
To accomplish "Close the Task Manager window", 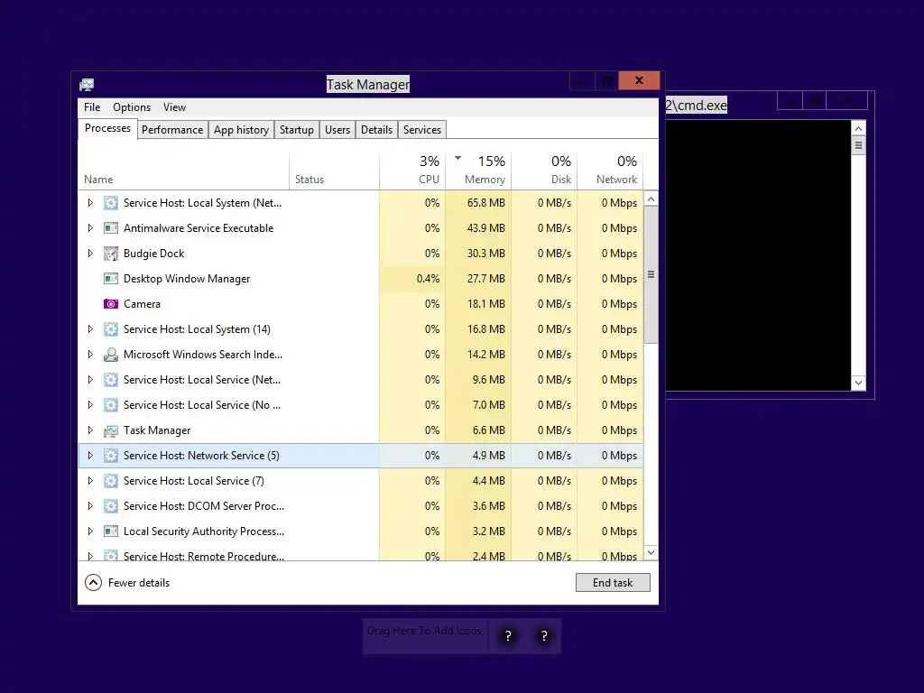I will coord(639,80).
